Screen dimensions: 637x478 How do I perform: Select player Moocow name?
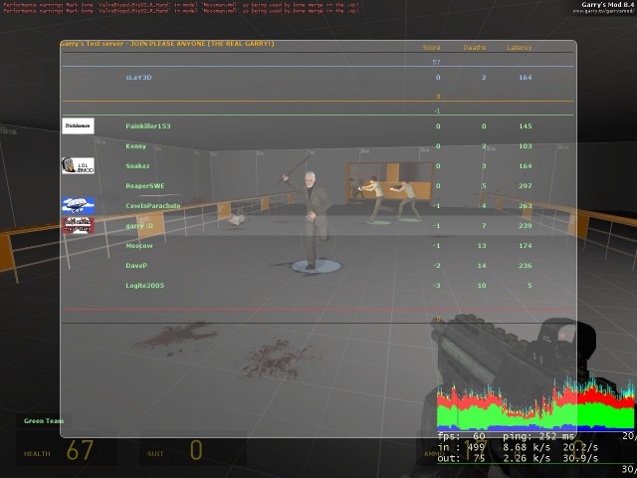tap(139, 246)
